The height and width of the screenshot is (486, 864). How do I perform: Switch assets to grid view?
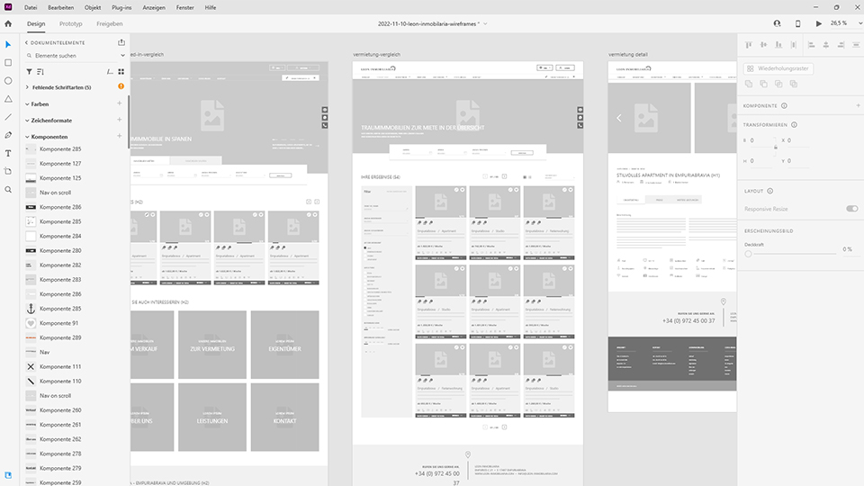pos(121,71)
